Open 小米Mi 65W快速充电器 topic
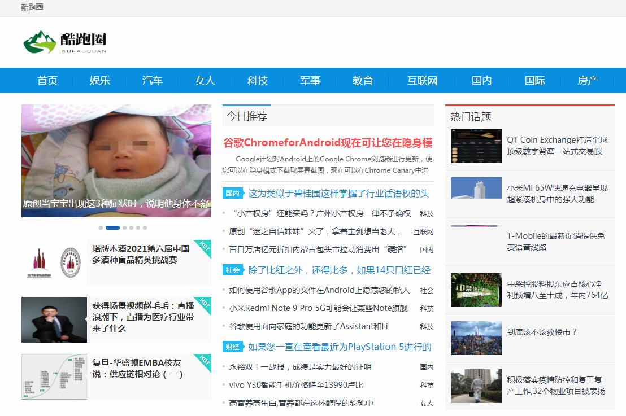Image resolution: width=626 pixels, height=416 pixels. tap(557, 194)
